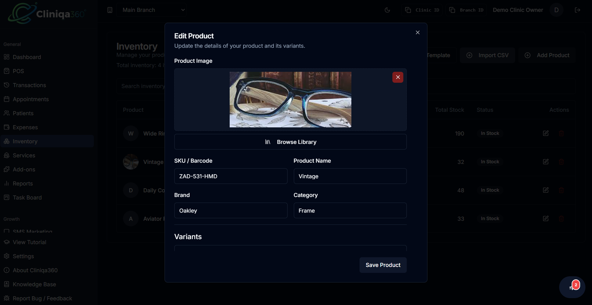The height and width of the screenshot is (305, 592).
Task: Select Inventory in sidebar
Action: 47,141
